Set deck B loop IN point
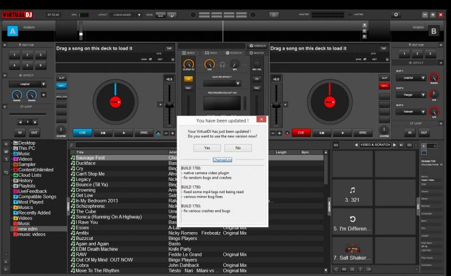The width and height of the screenshot is (451, 276). (x=410, y=133)
